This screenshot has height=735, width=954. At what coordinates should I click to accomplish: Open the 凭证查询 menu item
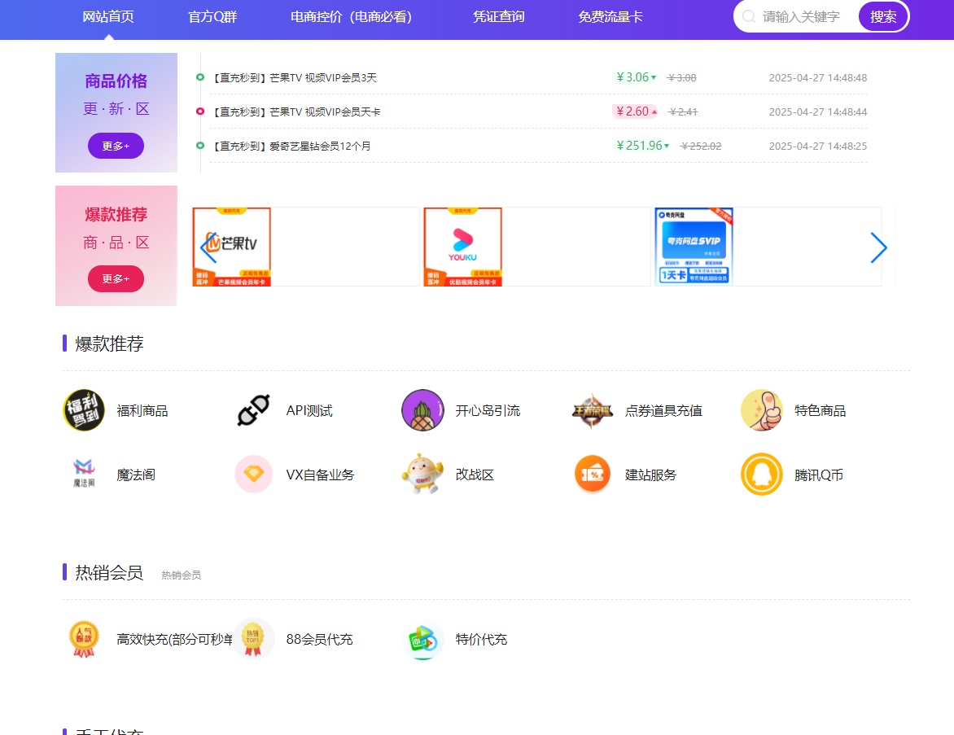[497, 16]
